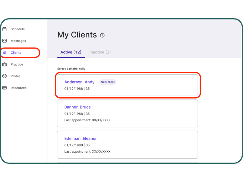
Task: Click the My Clients heading
Action: [77, 35]
